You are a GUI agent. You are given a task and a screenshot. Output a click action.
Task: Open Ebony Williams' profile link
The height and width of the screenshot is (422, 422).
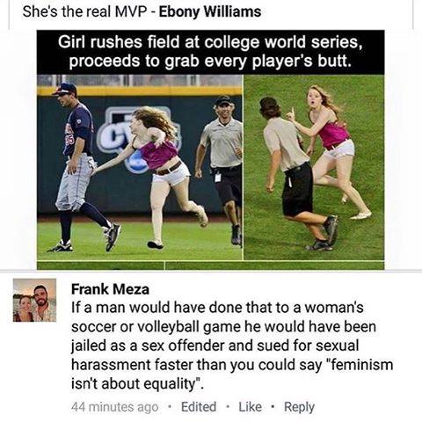pyautogui.click(x=210, y=11)
